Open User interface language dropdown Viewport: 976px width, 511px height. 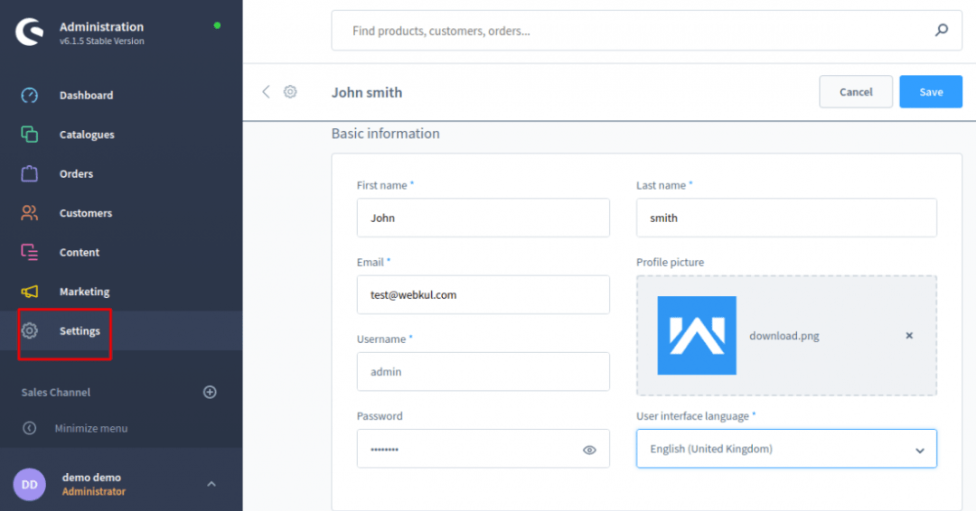[x=786, y=449]
